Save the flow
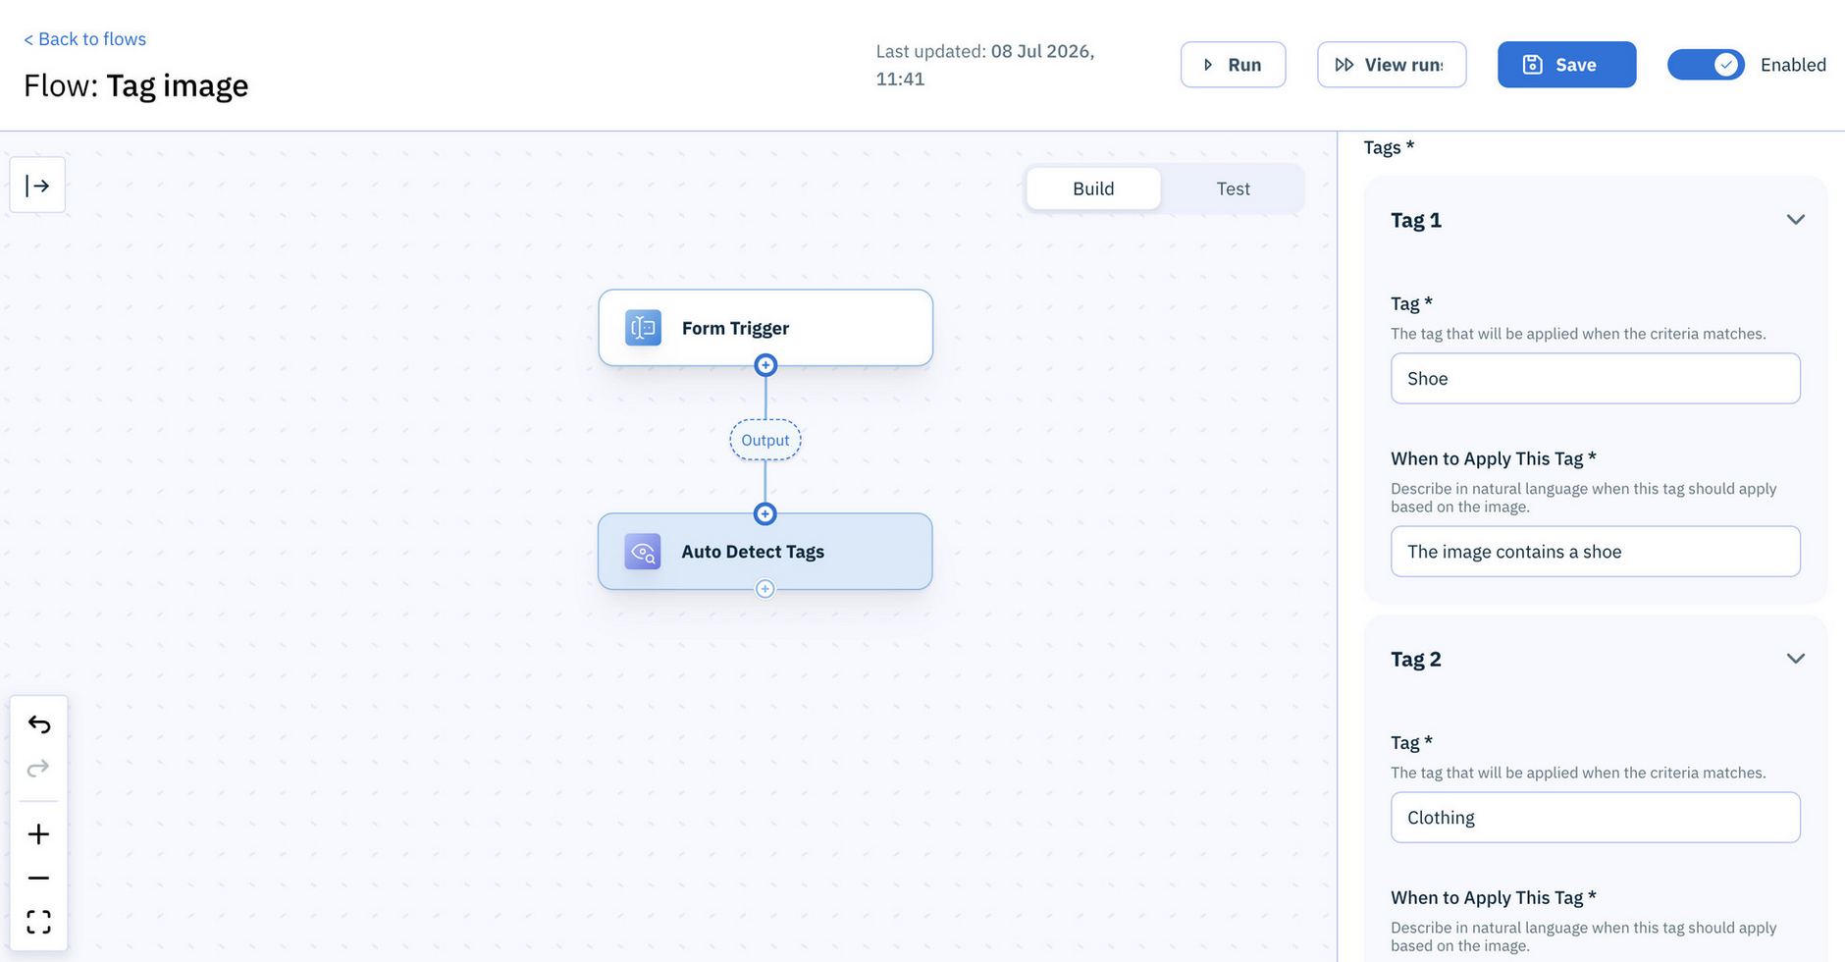Viewport: 1845px width, 962px height. (x=1566, y=65)
